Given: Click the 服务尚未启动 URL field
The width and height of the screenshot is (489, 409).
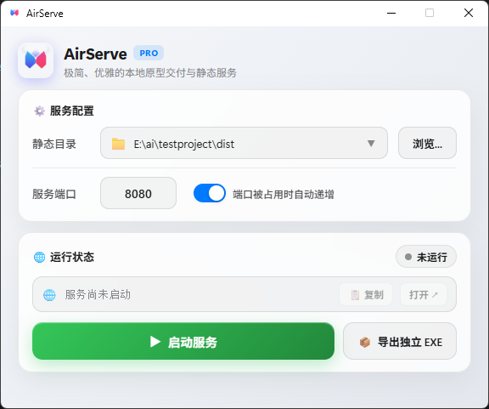Looking at the screenshot, I should coord(244,294).
